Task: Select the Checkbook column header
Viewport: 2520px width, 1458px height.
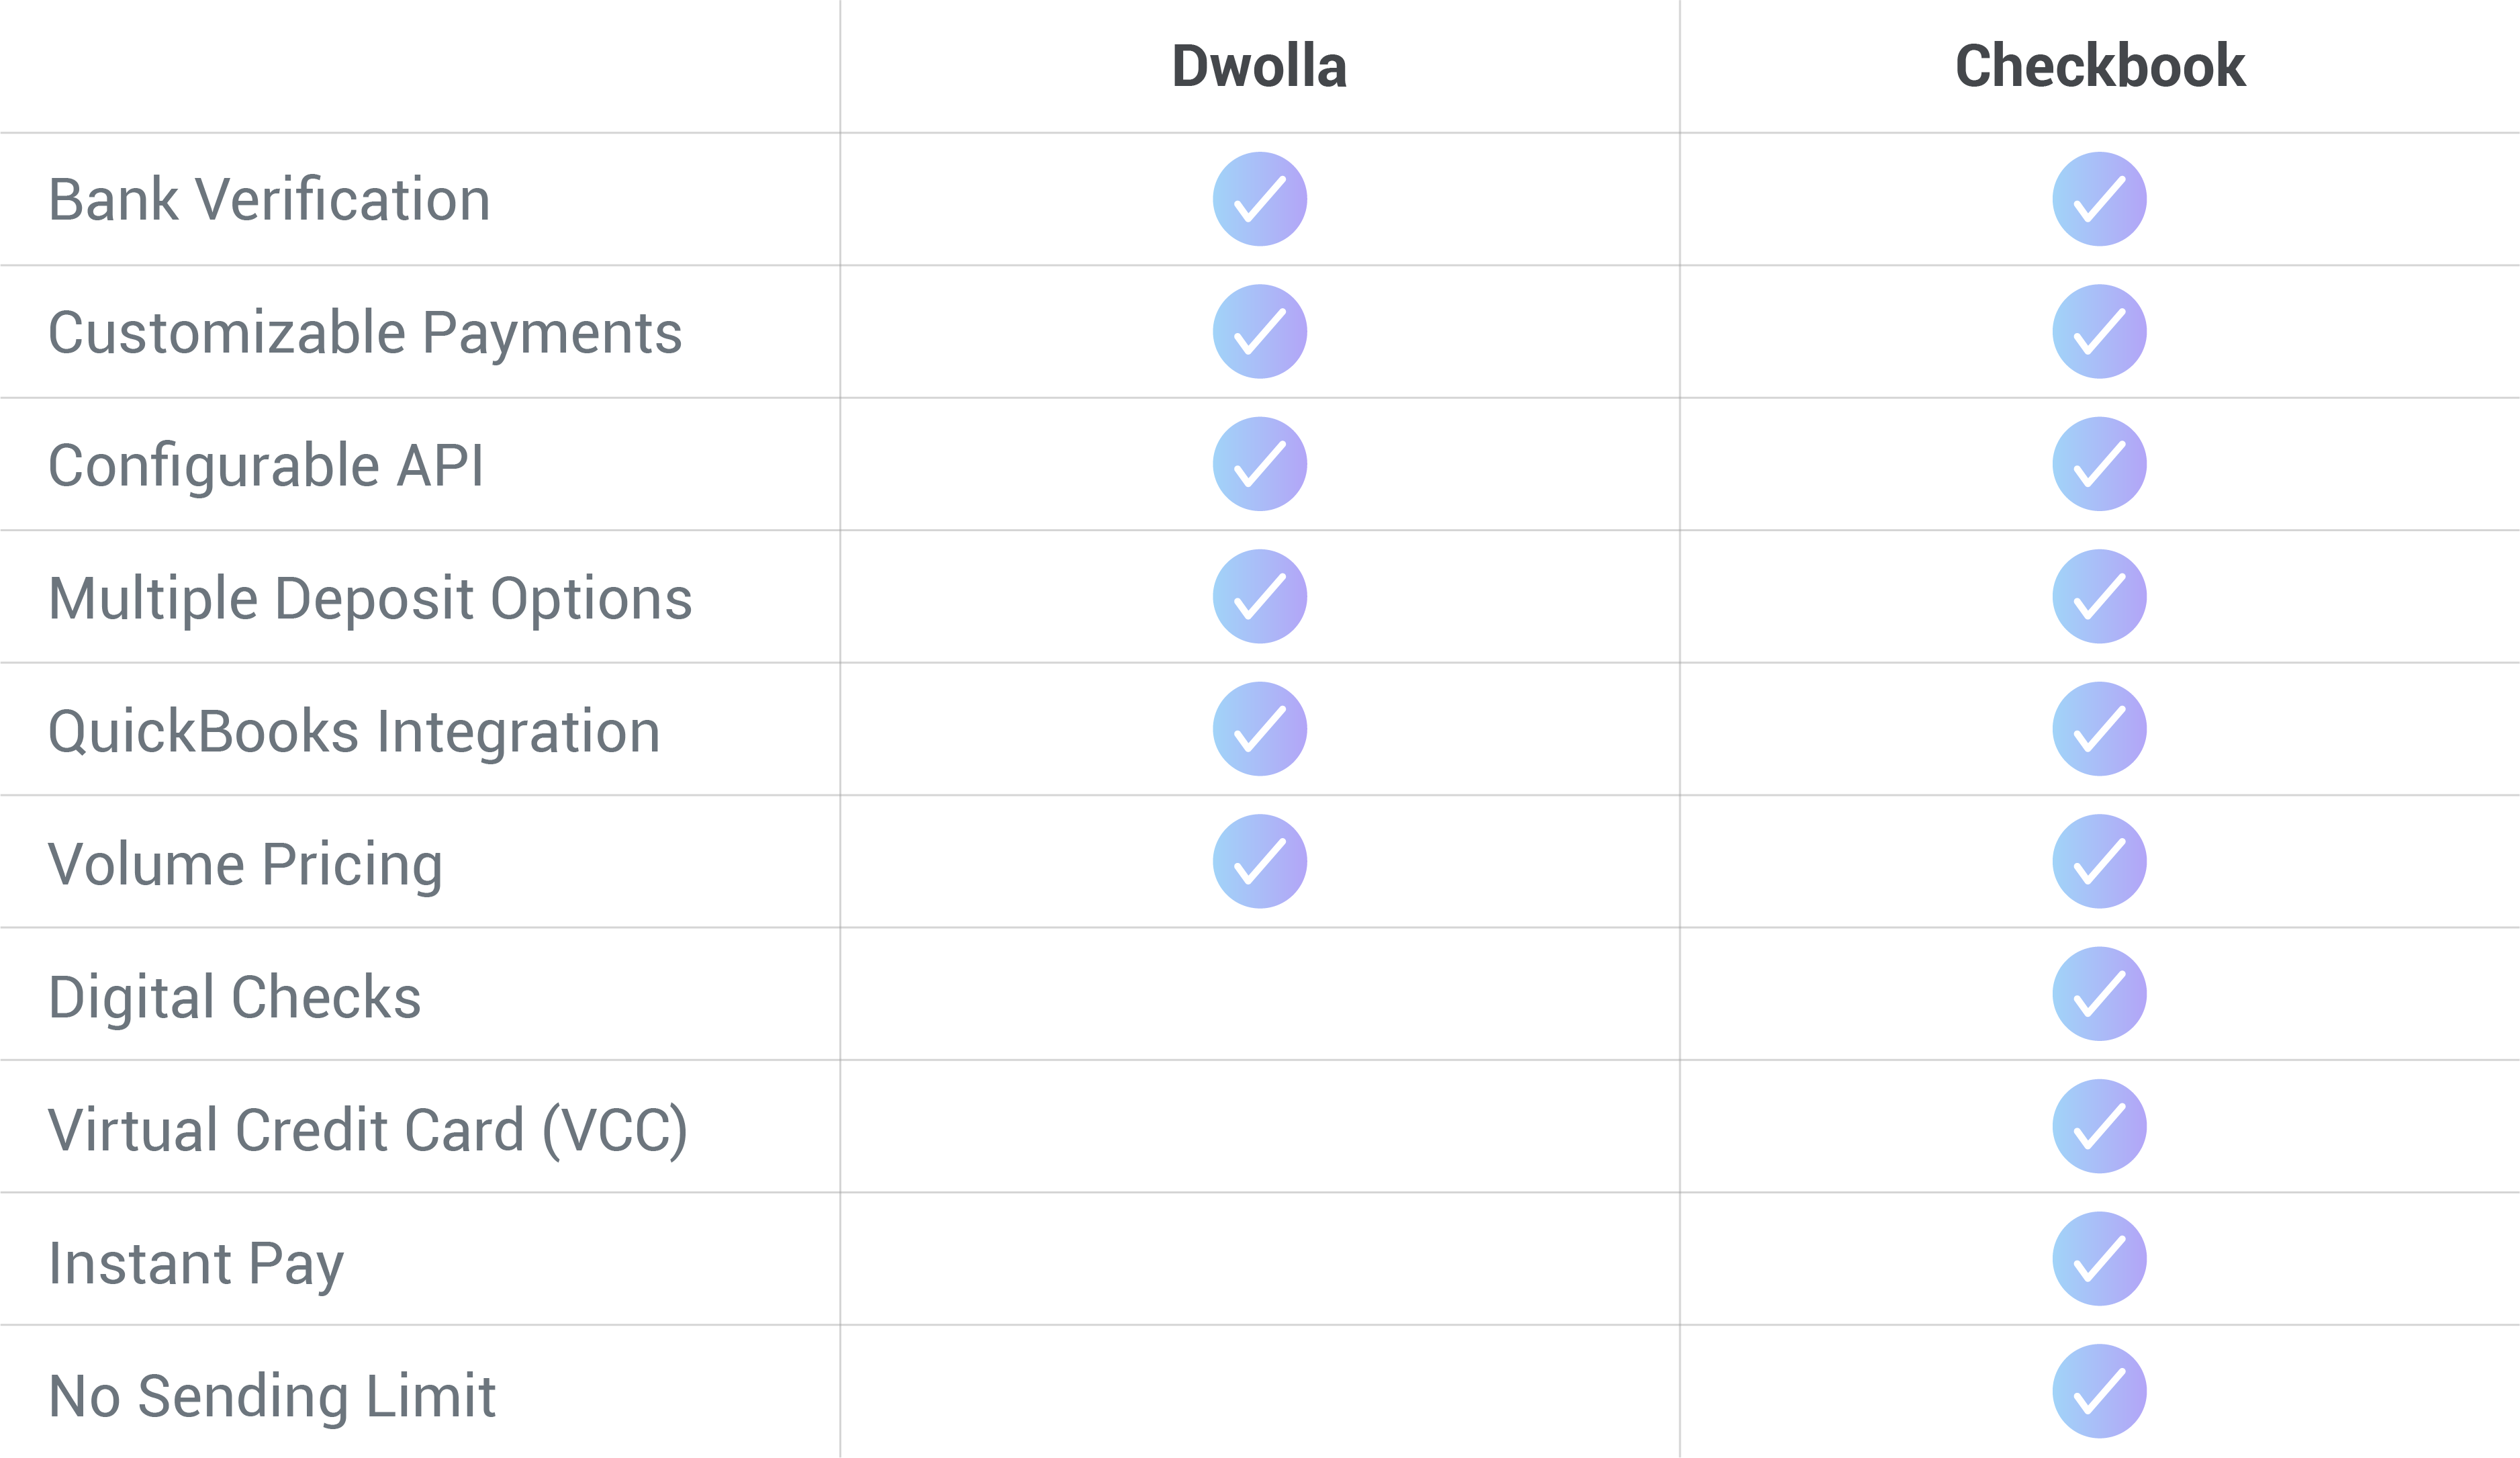Action: click(x=2100, y=66)
